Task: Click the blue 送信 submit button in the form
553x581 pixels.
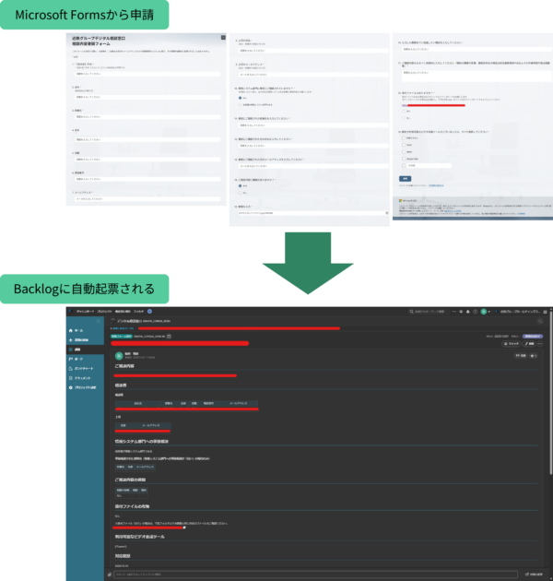Action: pyautogui.click(x=405, y=179)
